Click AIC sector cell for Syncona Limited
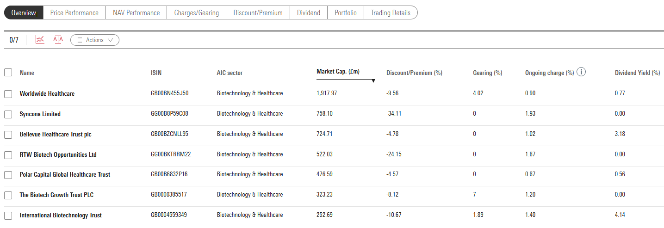 click(250, 113)
